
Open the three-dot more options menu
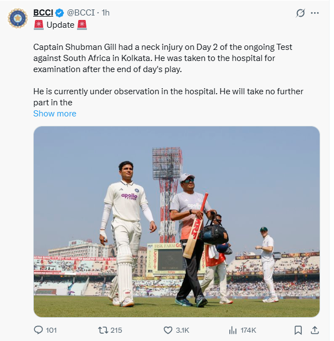316,13
